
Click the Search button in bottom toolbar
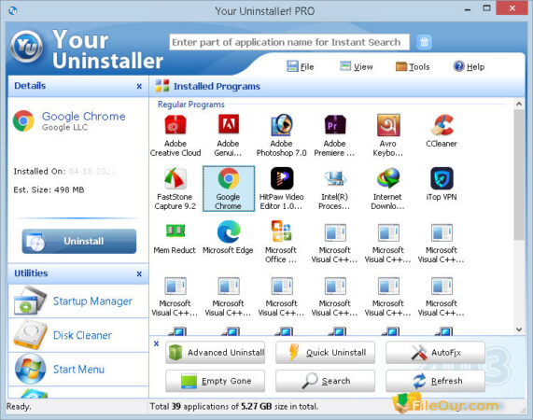click(x=325, y=381)
